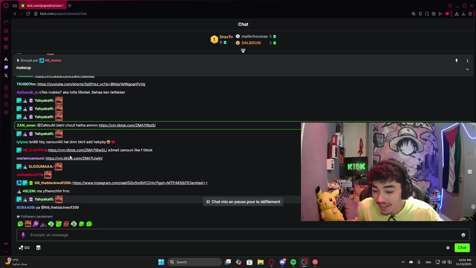
Task: Click username BOBAA09 in chat
Action: (25, 207)
